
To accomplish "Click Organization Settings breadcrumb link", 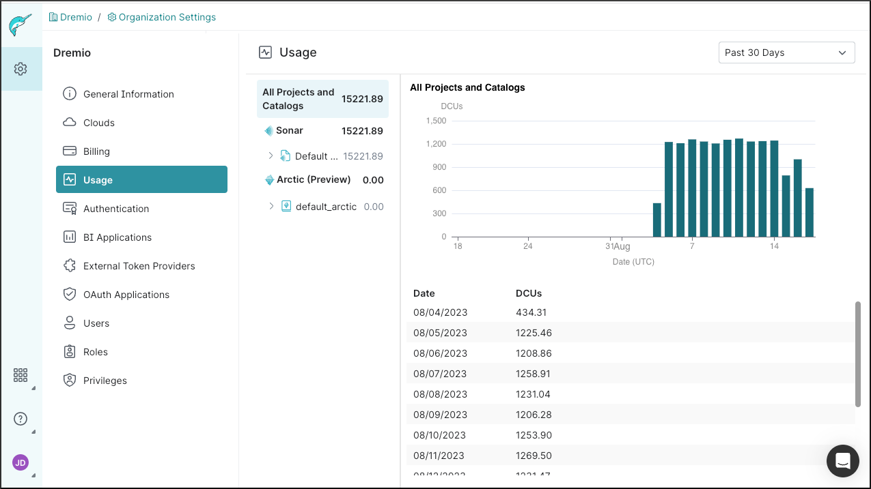I will click(x=167, y=17).
